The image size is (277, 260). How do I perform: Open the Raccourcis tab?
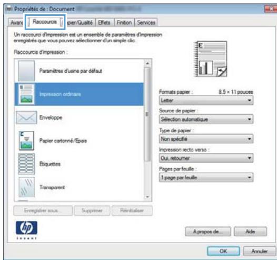[45, 22]
